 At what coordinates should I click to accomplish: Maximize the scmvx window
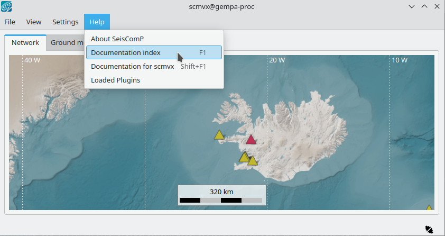click(424, 7)
